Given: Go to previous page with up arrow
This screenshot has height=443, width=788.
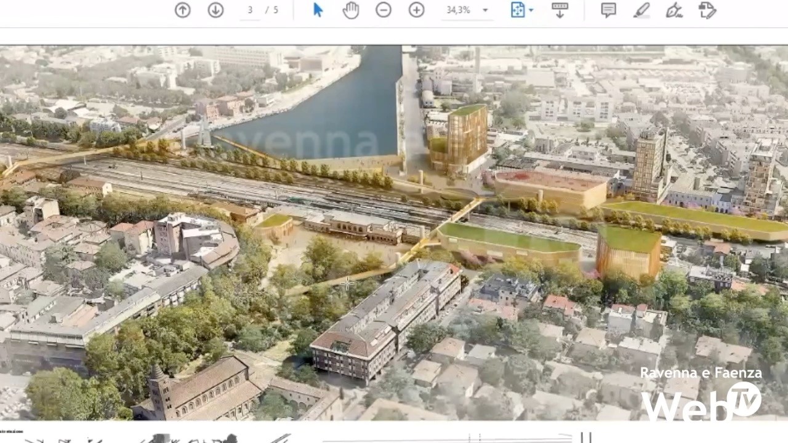Looking at the screenshot, I should click(182, 10).
